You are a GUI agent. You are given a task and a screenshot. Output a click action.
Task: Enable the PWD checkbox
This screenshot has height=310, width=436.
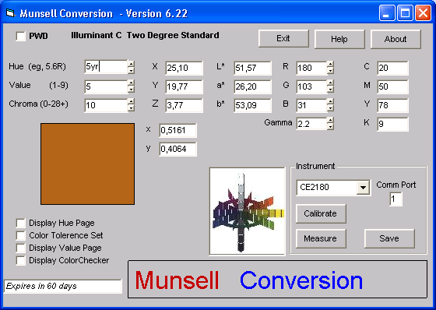[20, 36]
